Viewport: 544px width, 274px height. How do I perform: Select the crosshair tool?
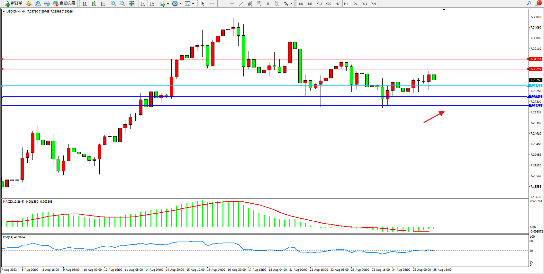pyautogui.click(x=212, y=4)
